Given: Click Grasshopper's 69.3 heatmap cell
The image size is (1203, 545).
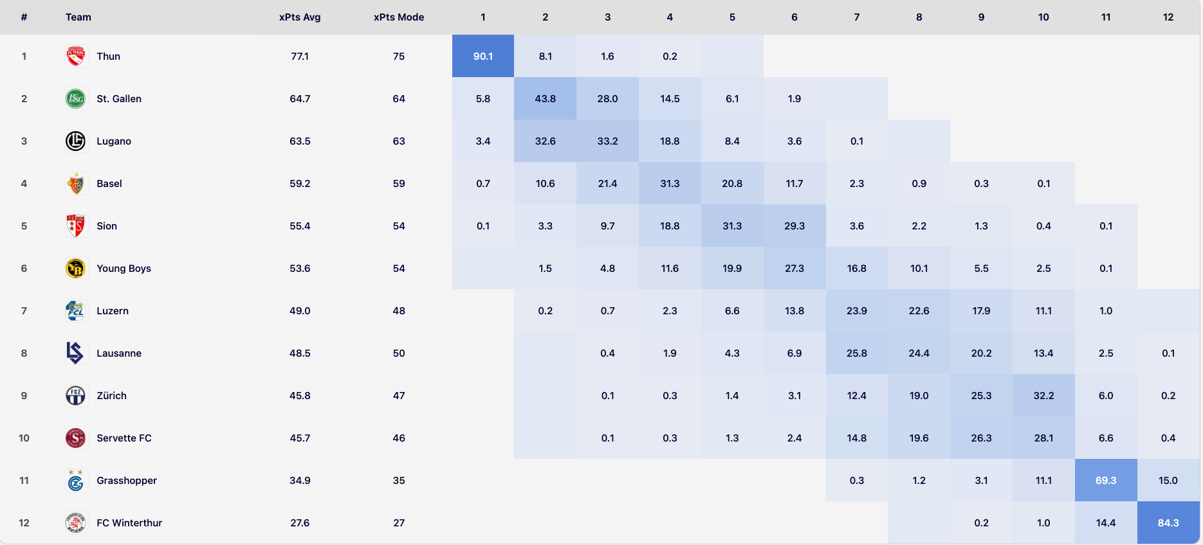Looking at the screenshot, I should pos(1106,480).
